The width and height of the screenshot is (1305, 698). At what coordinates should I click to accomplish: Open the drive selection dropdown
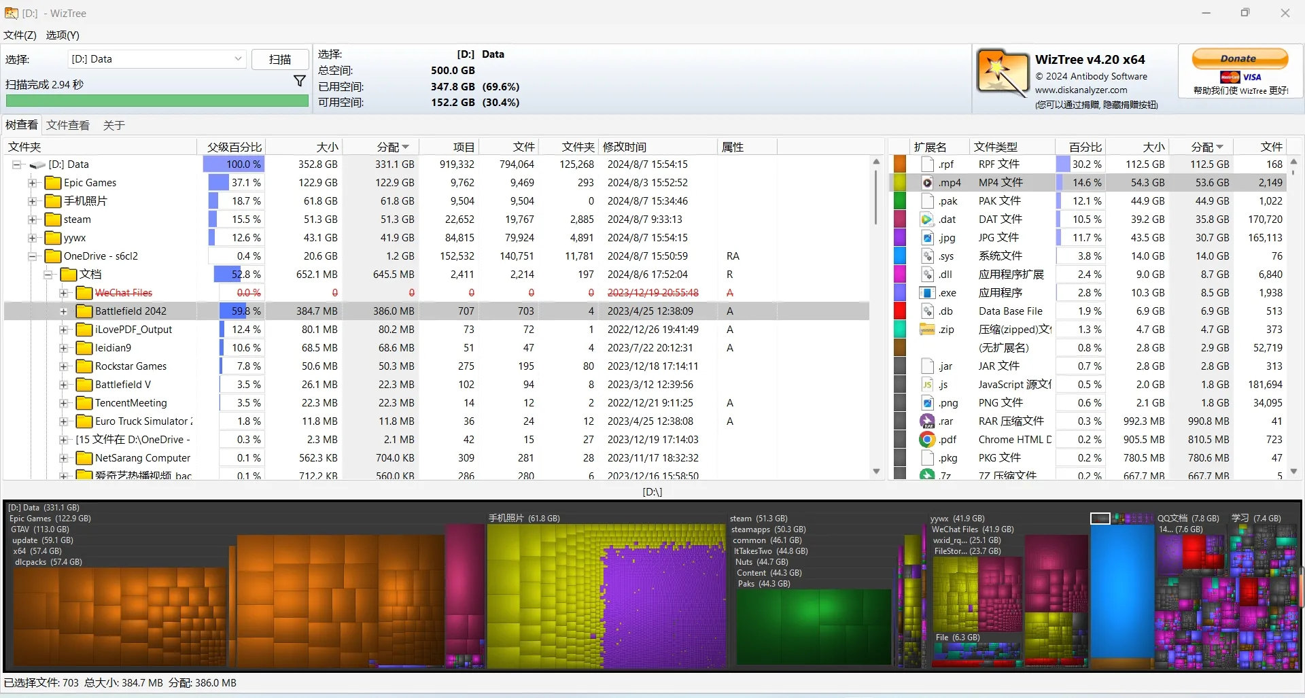coord(238,59)
